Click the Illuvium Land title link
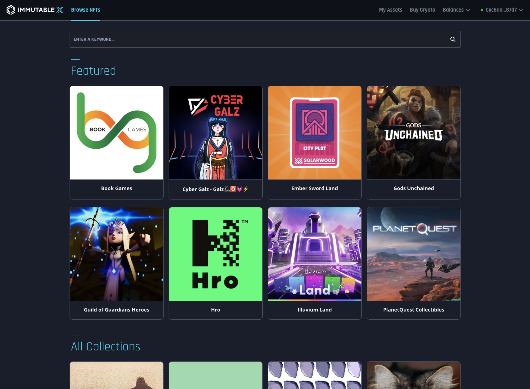Screen dimensions: 530x389 (x=315, y=310)
